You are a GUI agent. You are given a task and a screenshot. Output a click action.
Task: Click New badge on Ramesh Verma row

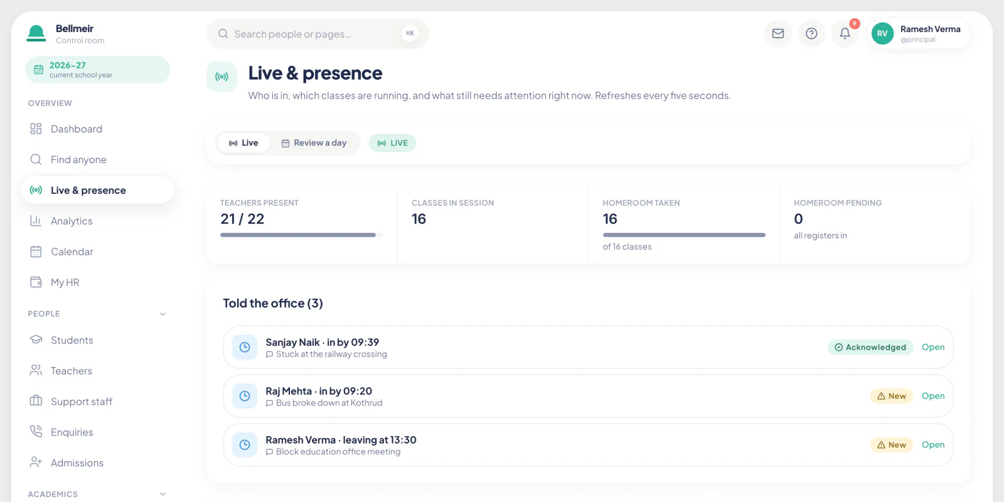click(x=891, y=445)
